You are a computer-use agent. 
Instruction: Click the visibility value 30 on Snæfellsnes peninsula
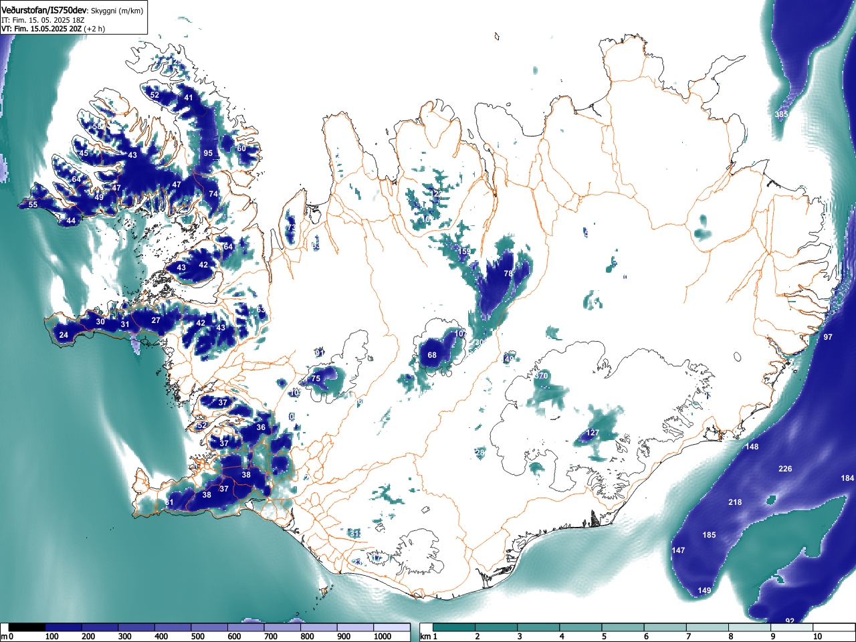[x=100, y=322]
